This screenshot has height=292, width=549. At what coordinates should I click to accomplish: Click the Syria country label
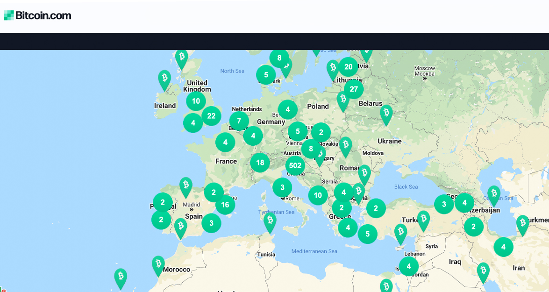pyautogui.click(x=432, y=247)
